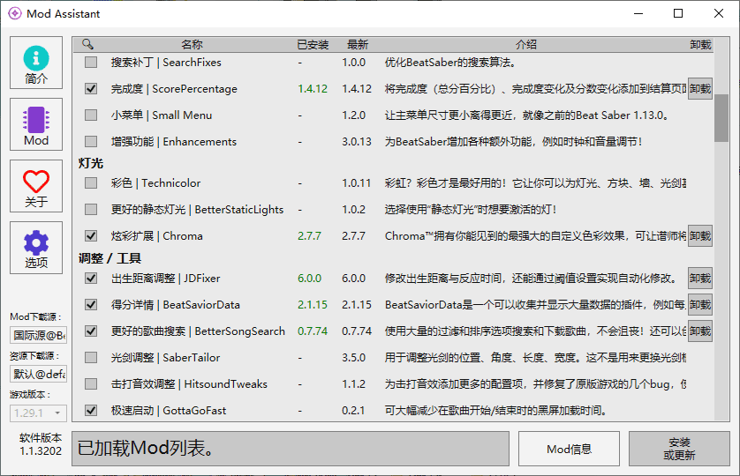Click 卸载 button for JDFixer
The width and height of the screenshot is (740, 476).
point(700,278)
